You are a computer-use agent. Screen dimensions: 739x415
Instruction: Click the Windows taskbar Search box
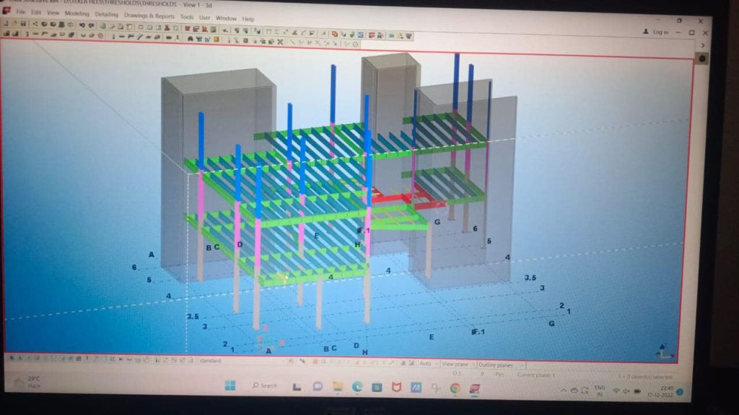(x=265, y=385)
